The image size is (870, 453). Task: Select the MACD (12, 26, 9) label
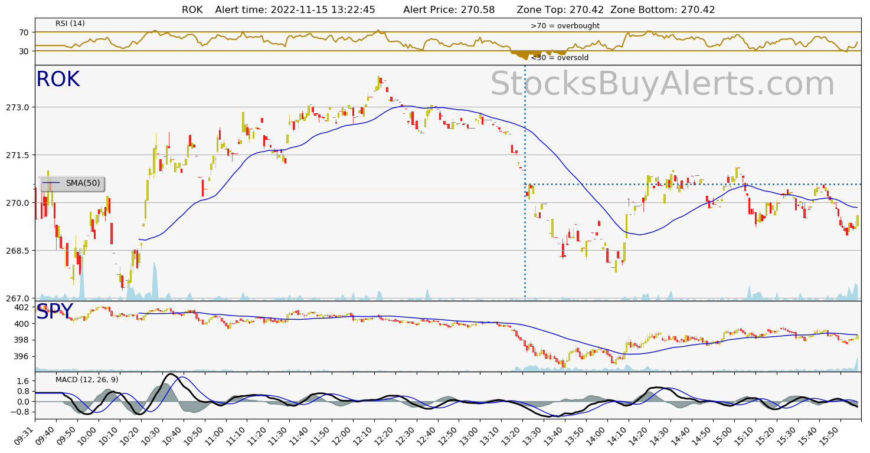(x=87, y=380)
